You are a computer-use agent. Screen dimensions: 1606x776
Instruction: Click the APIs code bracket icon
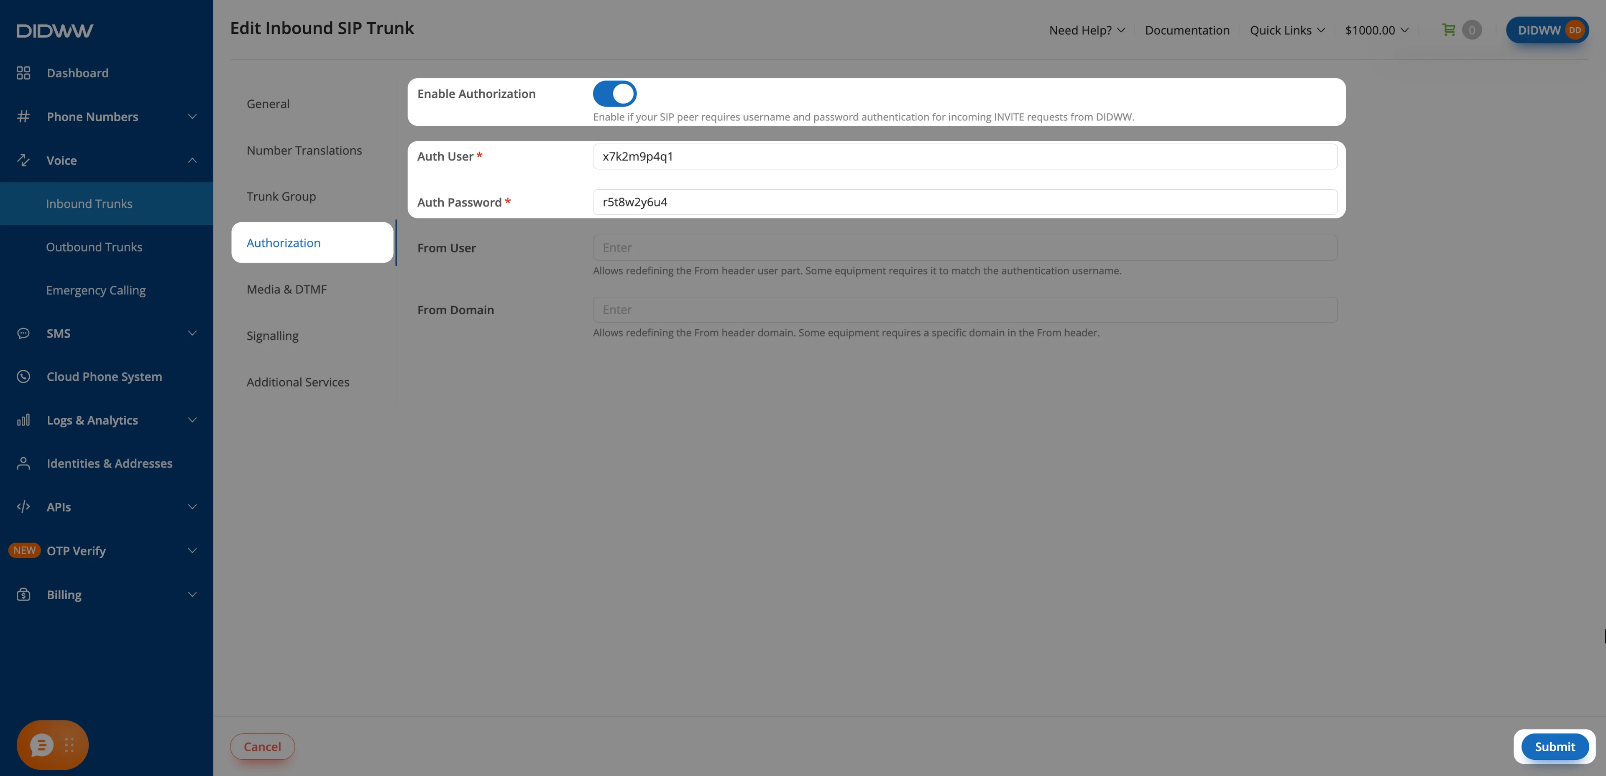coord(23,506)
